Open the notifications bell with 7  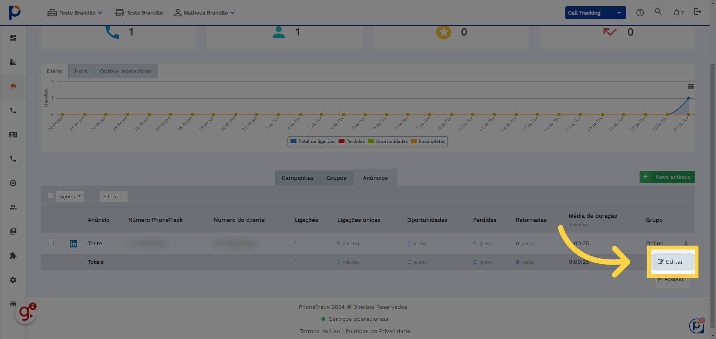[678, 13]
